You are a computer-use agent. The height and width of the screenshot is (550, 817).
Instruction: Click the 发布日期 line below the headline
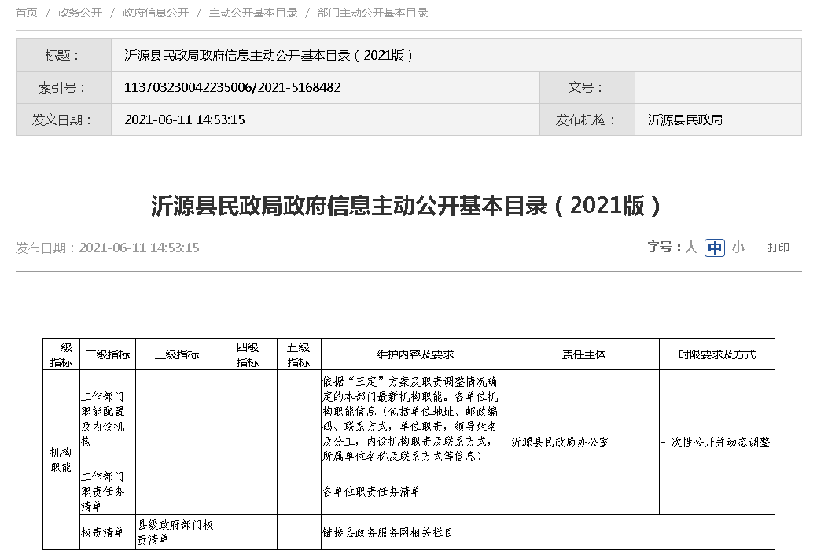pyautogui.click(x=108, y=247)
